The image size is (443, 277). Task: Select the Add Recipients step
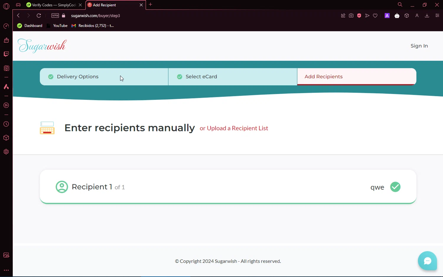(357, 77)
